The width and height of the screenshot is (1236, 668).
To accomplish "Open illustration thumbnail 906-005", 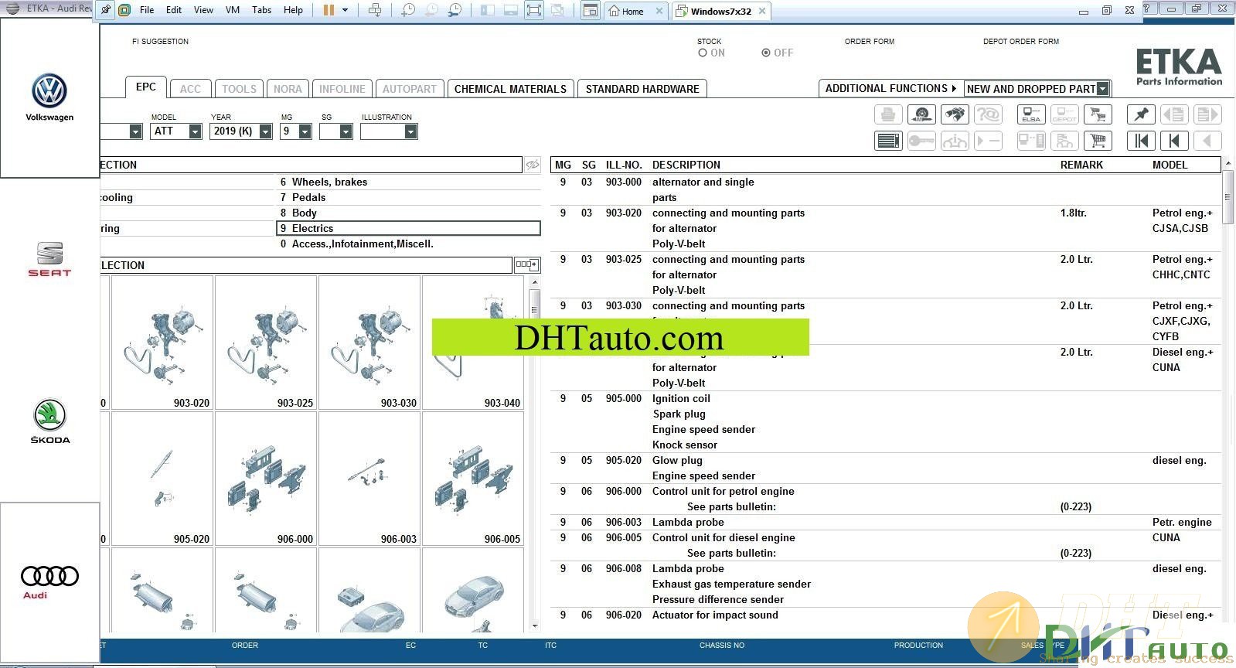I will coord(473,479).
